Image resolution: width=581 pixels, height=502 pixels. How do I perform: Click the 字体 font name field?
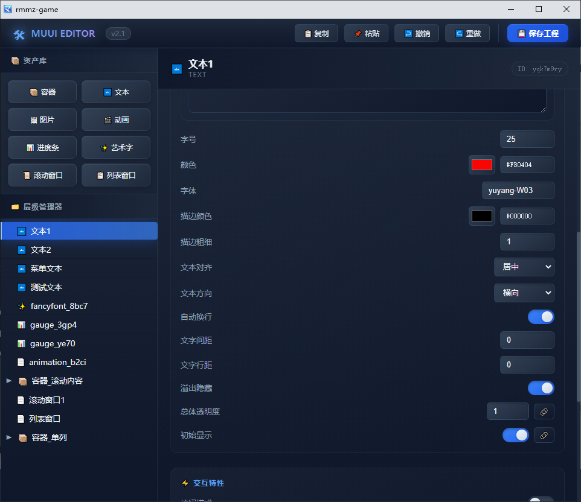point(518,190)
